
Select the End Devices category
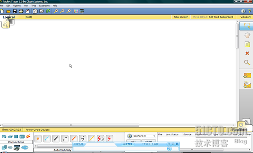click(x=4, y=147)
